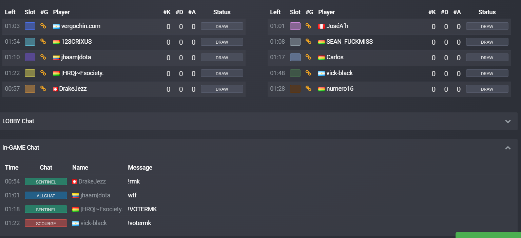Click the chain link icon beside JoséA´h
Image resolution: width=521 pixels, height=238 pixels.
coord(308,26)
